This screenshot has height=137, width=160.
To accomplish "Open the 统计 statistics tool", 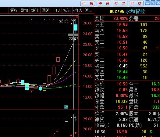I will pyautogui.click(x=35, y=10).
